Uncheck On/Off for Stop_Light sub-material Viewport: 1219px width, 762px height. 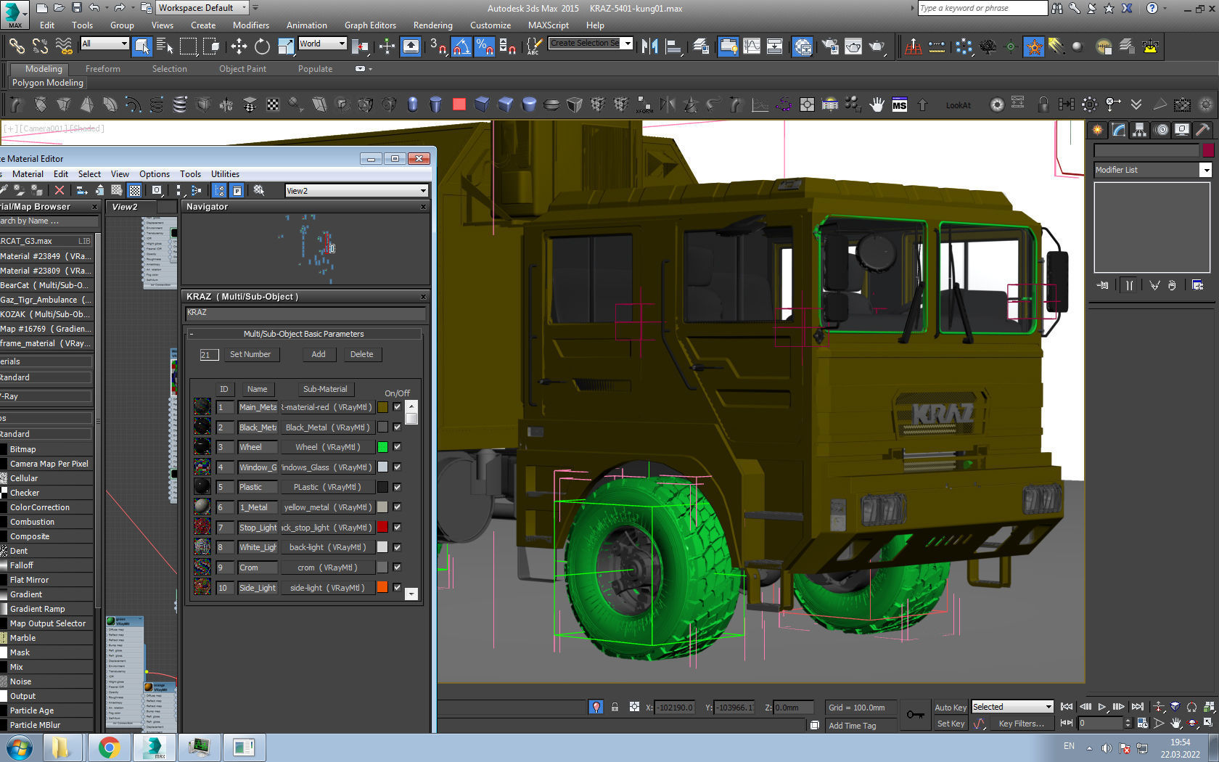click(x=397, y=528)
